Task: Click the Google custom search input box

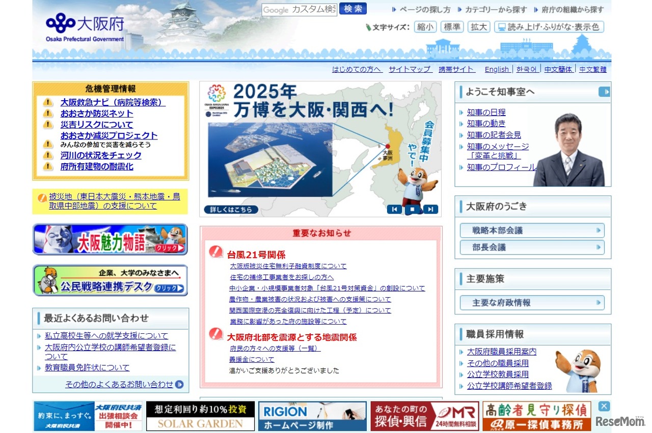Action: [298, 10]
